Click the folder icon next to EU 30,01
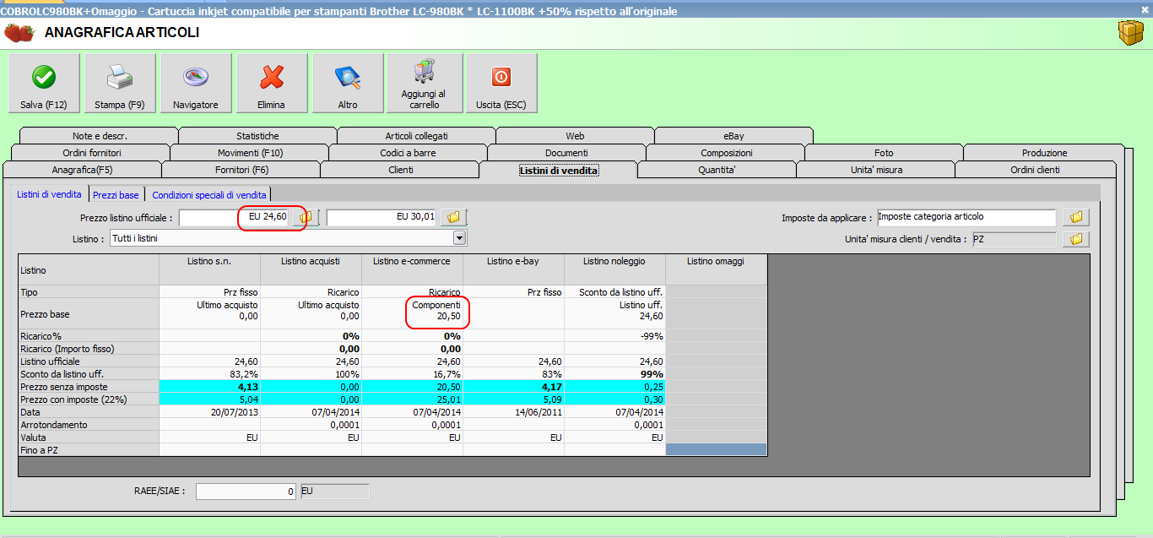Screen dimensions: 1153x538 [x=453, y=218]
